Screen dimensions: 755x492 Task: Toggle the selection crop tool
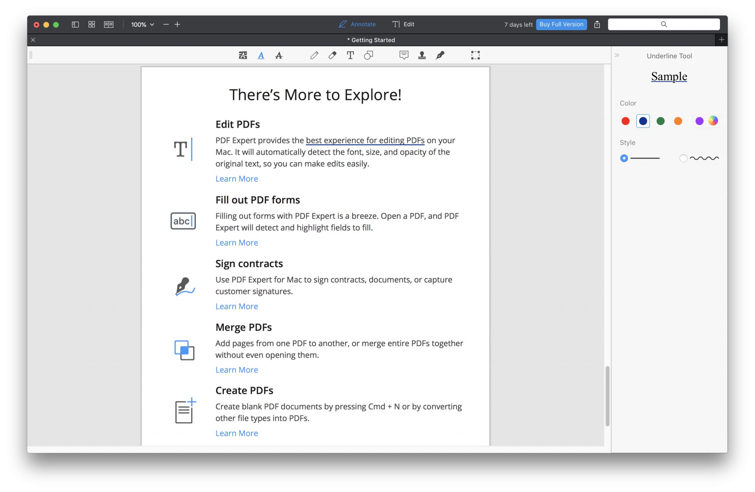pyautogui.click(x=475, y=55)
